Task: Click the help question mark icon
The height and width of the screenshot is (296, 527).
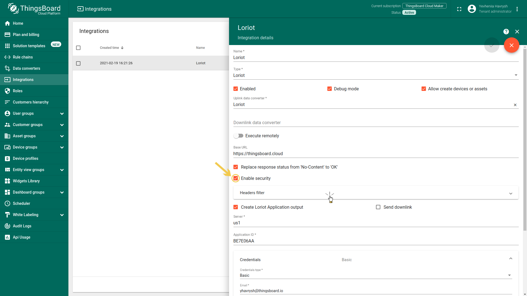Action: point(506,32)
